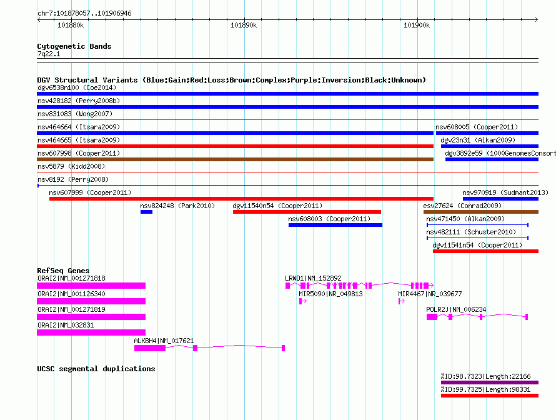
Task: Click the ruler's right end arrow
Action: click(537, 19)
